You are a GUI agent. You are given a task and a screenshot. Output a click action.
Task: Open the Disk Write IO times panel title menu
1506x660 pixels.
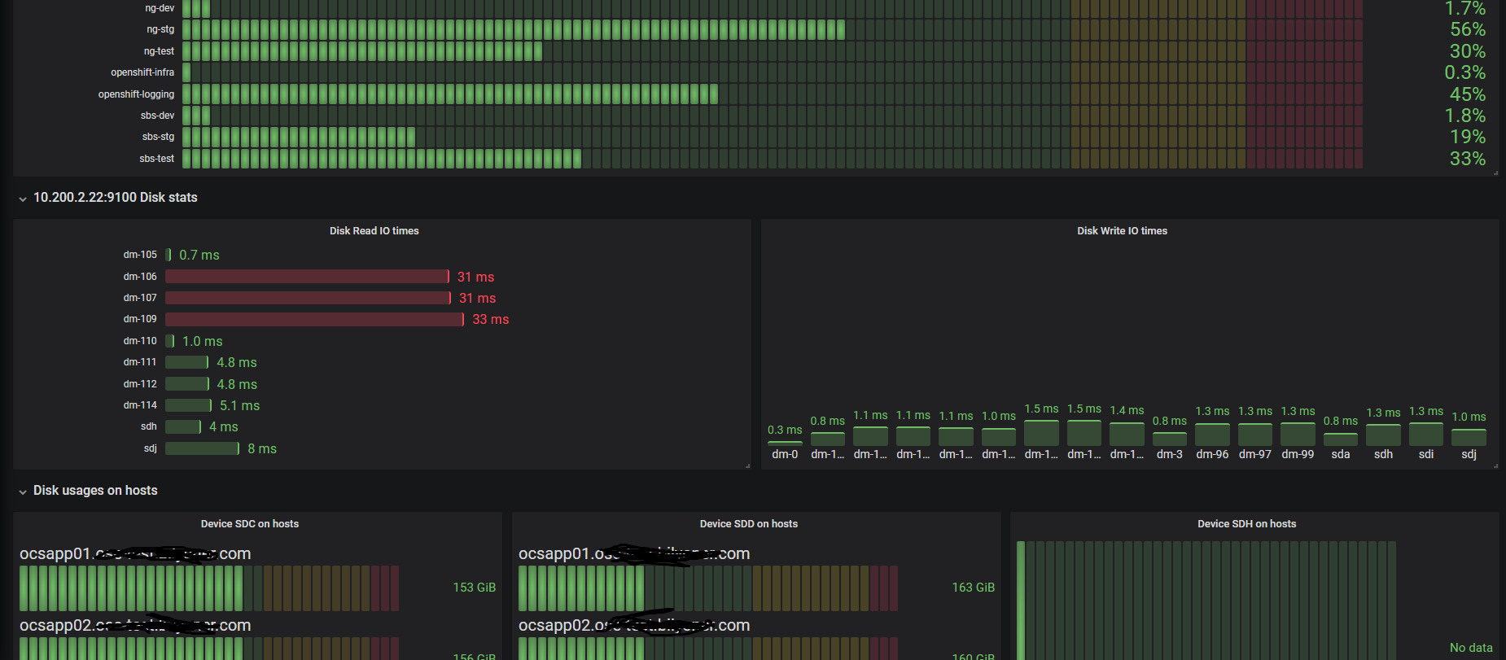tap(1122, 231)
